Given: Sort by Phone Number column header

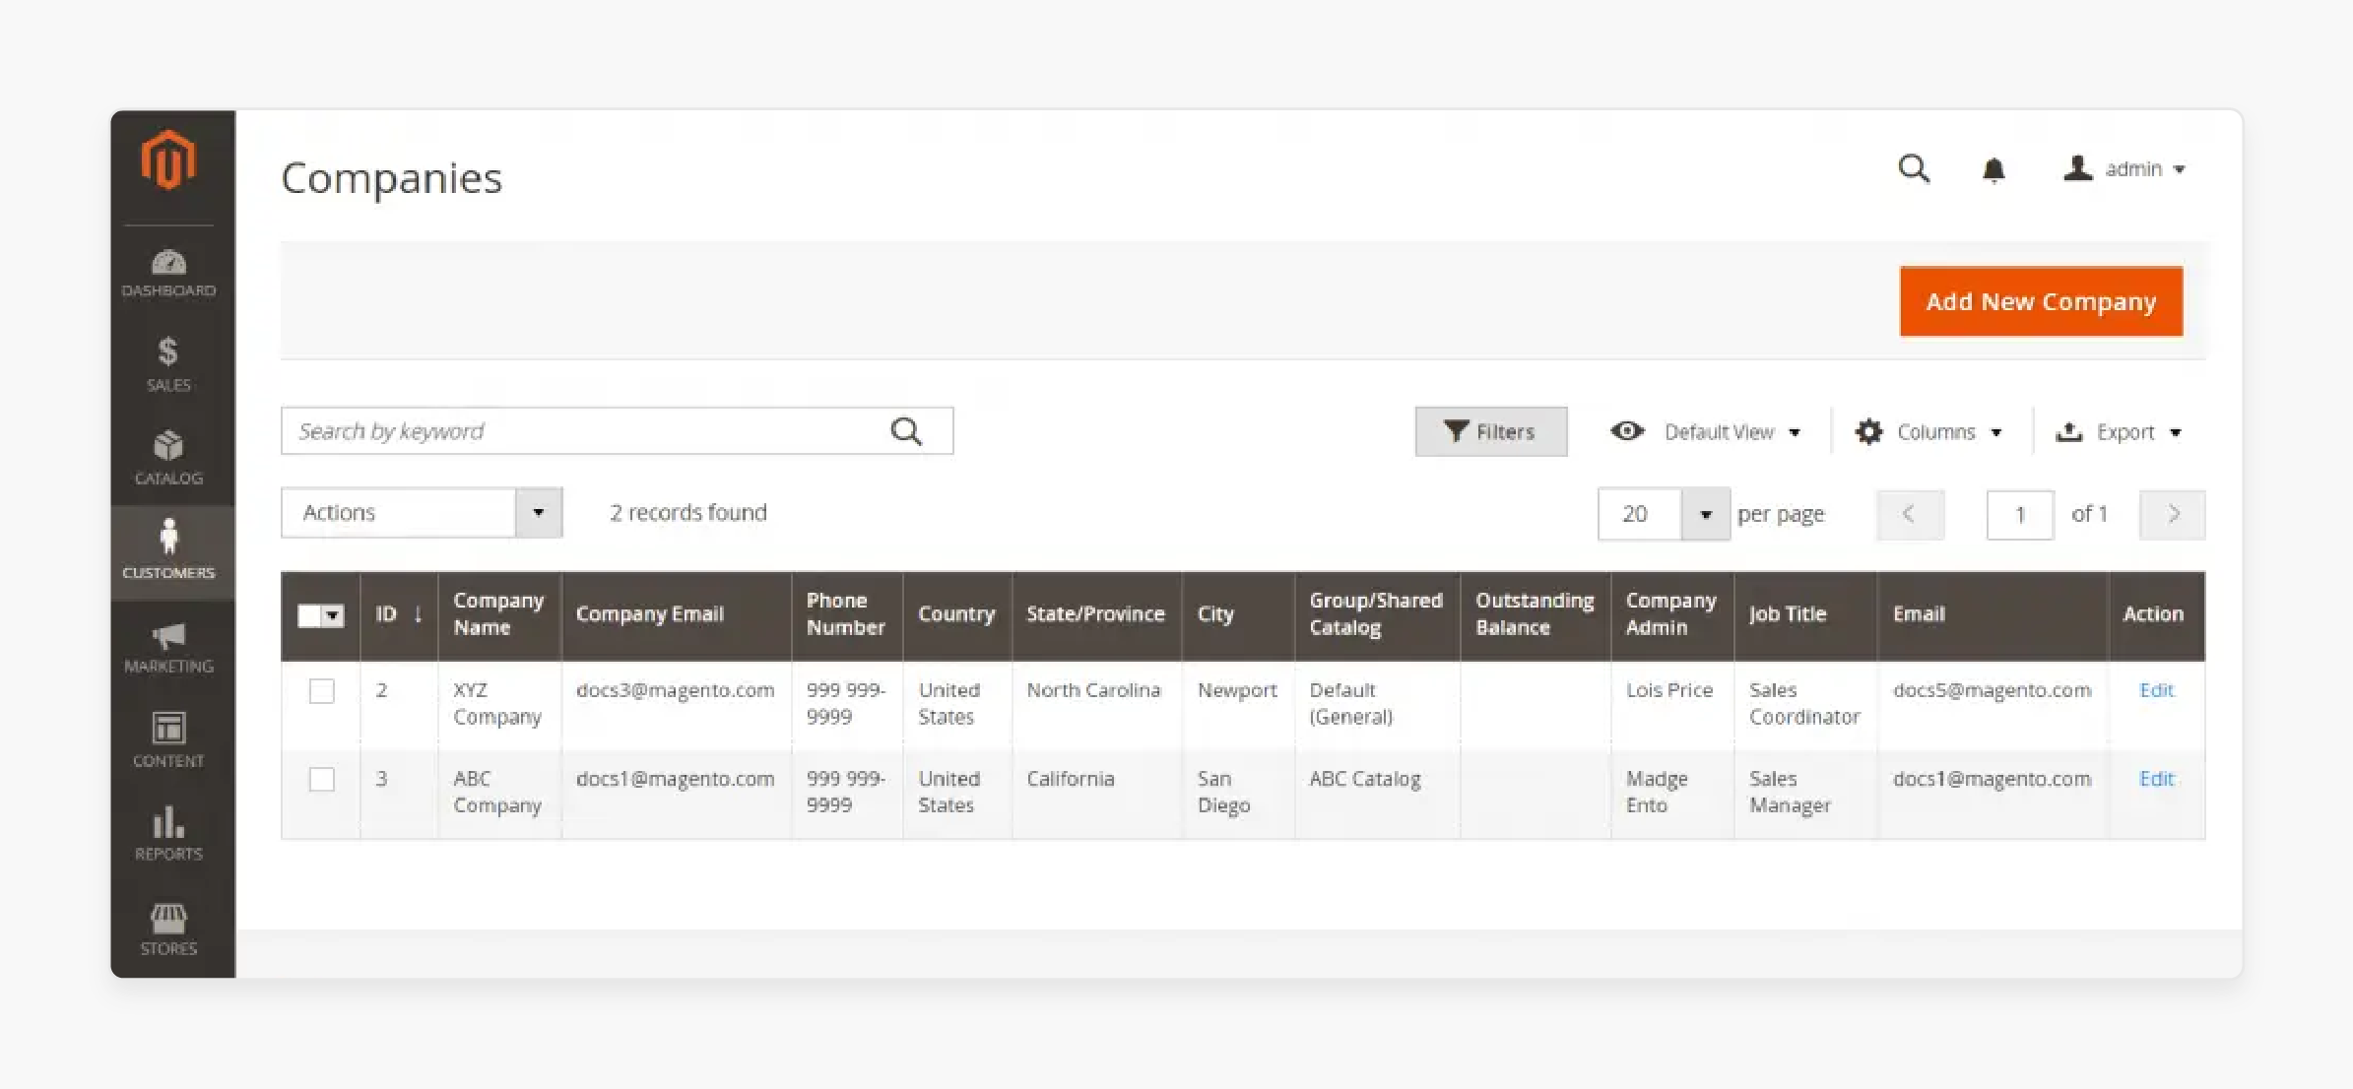Looking at the screenshot, I should click(x=845, y=614).
